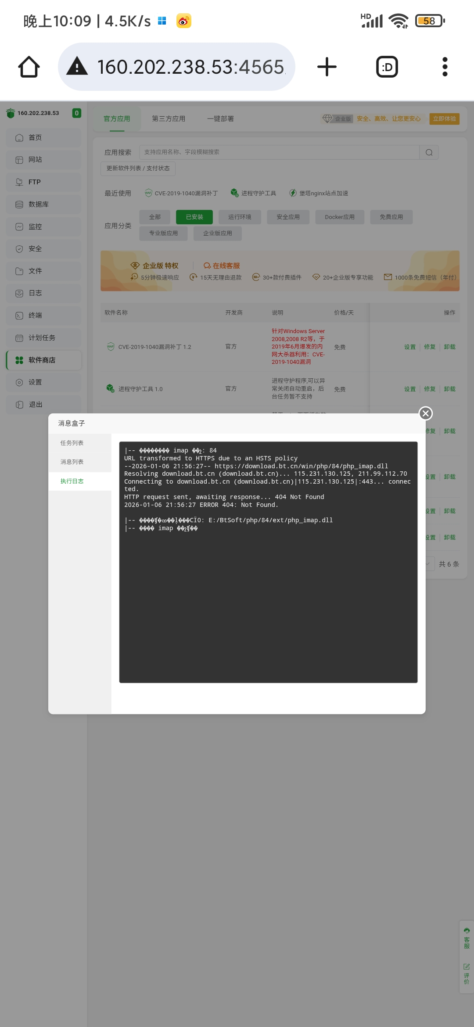Viewport: 474px width, 1027px height.
Task: Open the browser three-dot menu
Action: 445,67
